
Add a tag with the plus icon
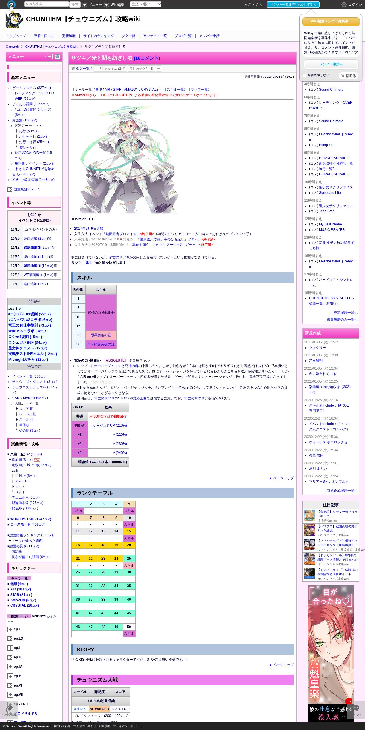[159, 69]
